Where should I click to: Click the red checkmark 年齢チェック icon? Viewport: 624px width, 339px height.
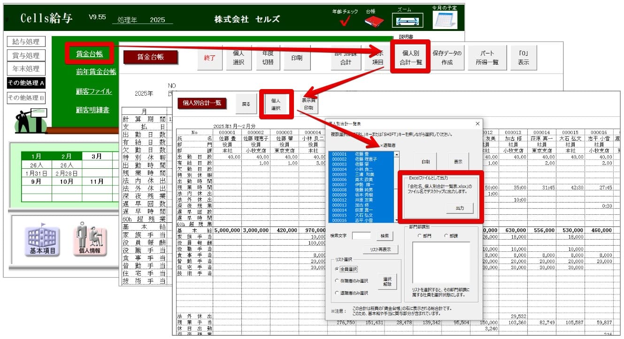345,22
